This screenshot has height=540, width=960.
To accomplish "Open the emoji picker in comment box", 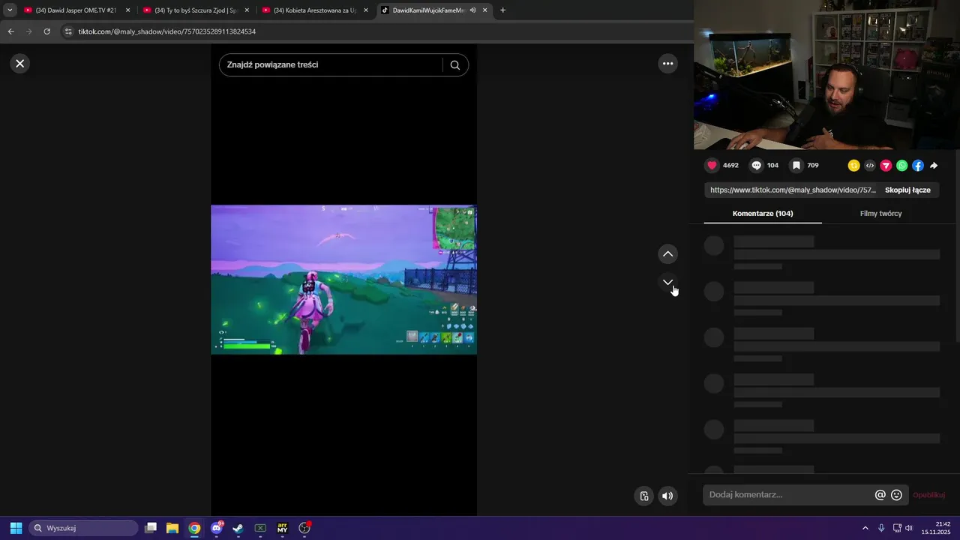I will [x=896, y=495].
